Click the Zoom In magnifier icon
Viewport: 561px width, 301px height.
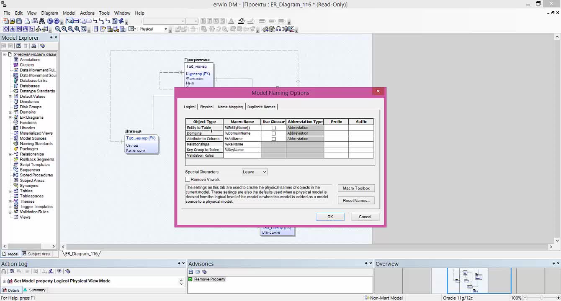tap(64, 29)
